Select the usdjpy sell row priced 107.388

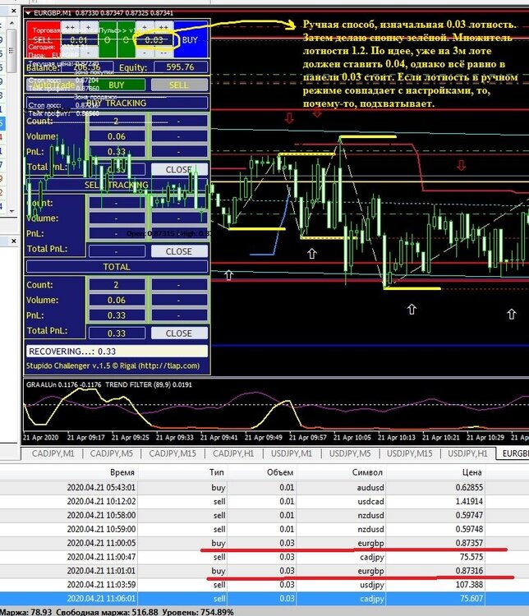point(264,585)
